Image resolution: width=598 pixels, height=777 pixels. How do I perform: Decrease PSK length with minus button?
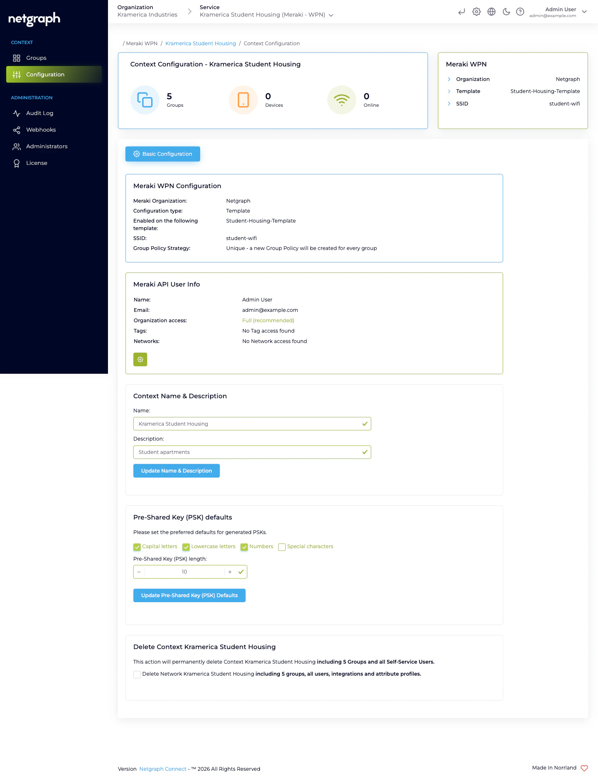tap(139, 572)
